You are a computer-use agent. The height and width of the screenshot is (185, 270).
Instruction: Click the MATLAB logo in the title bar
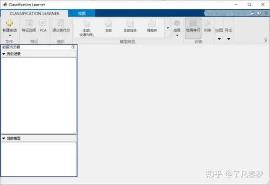(x=5, y=5)
